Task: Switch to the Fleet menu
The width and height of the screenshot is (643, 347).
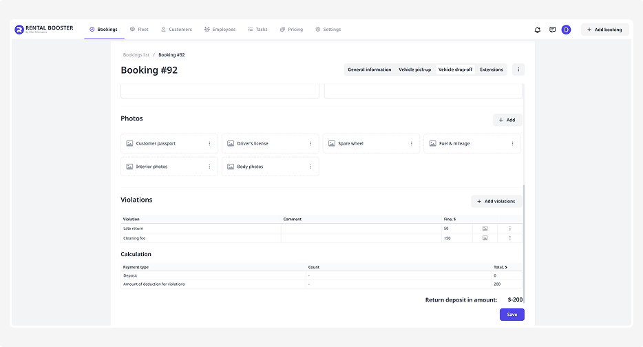Action: coord(139,30)
